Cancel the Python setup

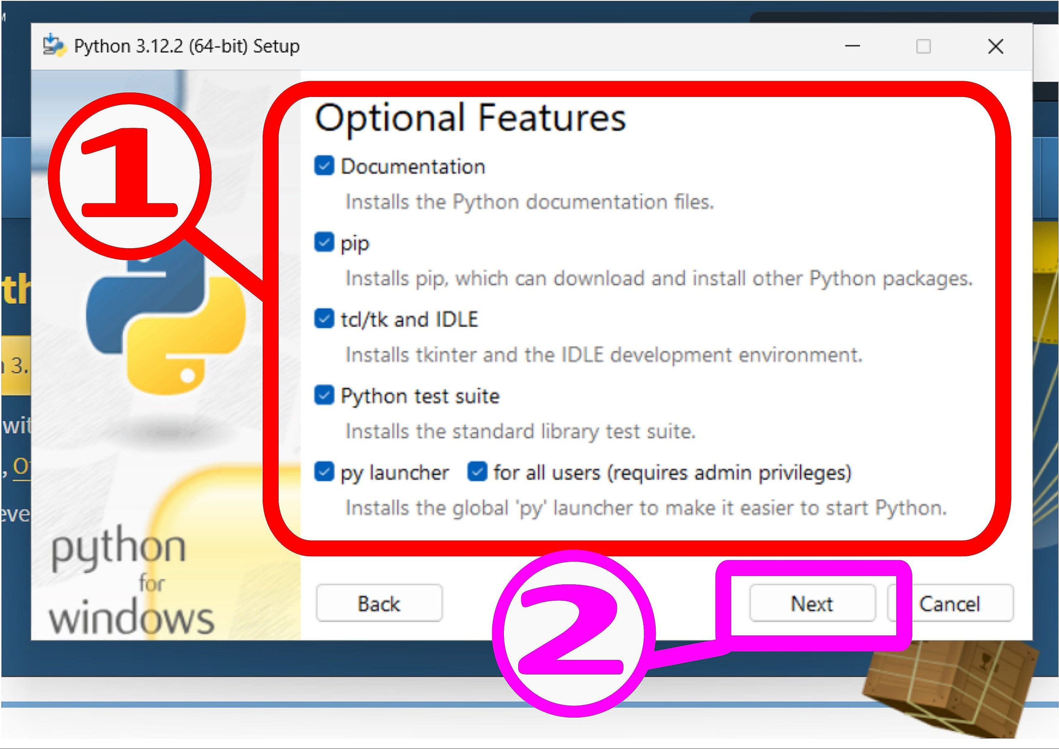(x=950, y=603)
